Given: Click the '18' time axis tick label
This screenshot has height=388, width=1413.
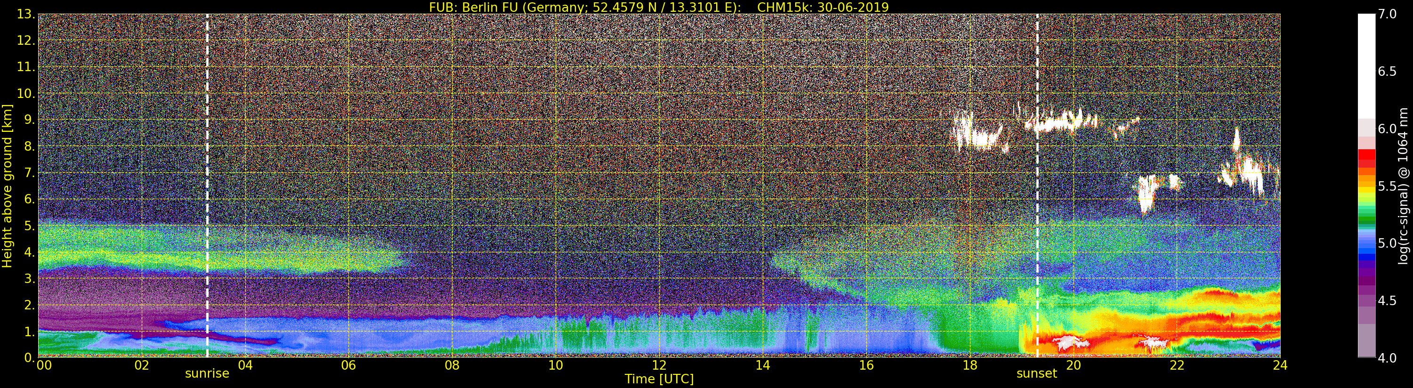Looking at the screenshot, I should click(x=970, y=365).
